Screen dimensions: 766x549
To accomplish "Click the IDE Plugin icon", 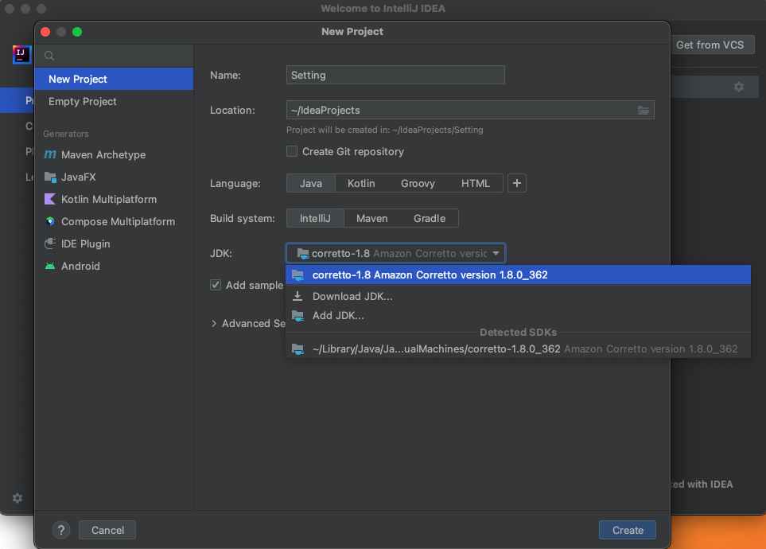I will (50, 243).
